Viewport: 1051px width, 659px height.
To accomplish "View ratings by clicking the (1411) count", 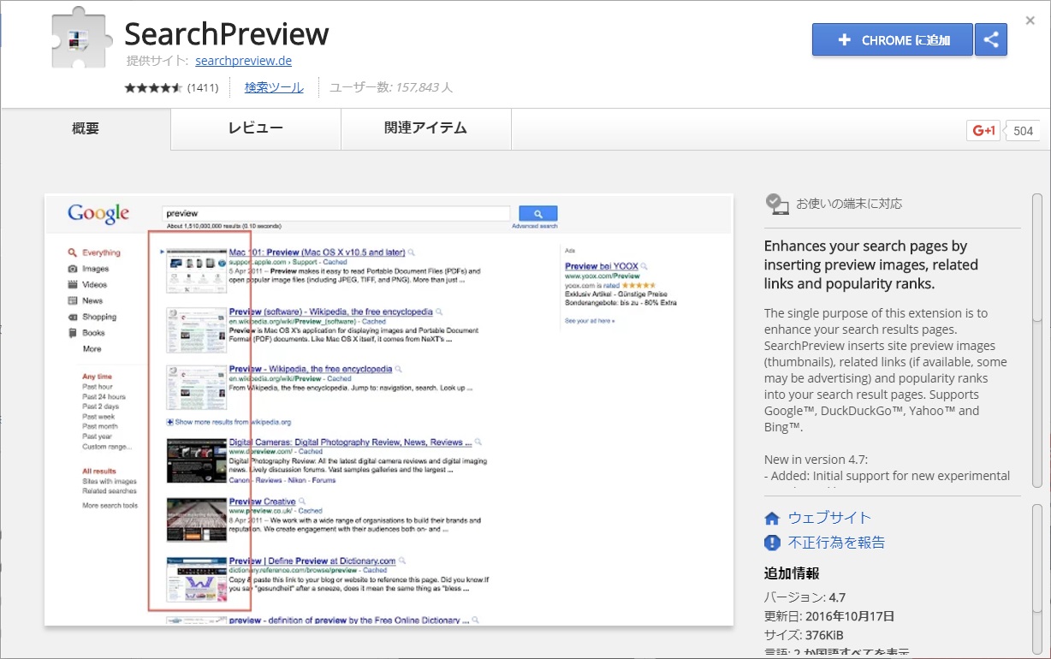I will [x=205, y=87].
